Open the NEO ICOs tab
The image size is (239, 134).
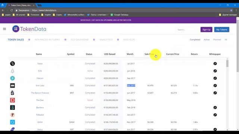click(129, 39)
